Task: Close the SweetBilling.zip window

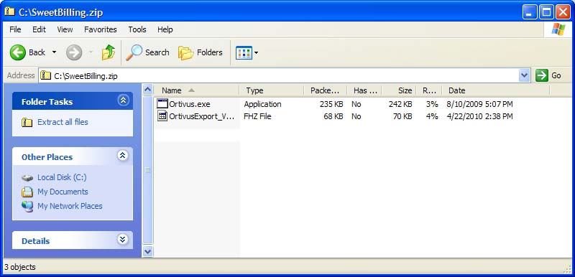Action: point(563,12)
